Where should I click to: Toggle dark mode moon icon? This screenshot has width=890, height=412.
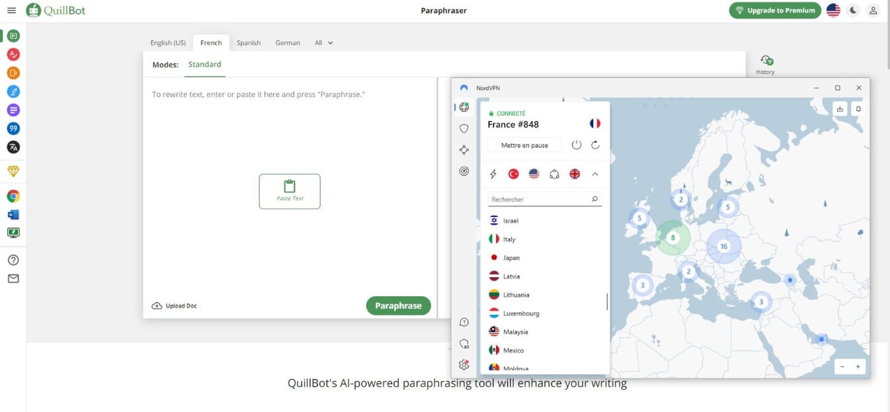(854, 10)
